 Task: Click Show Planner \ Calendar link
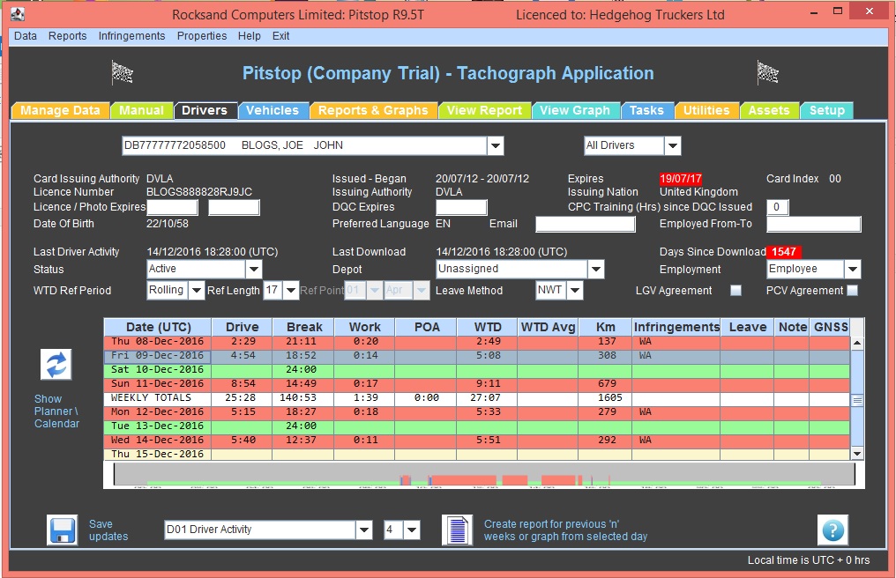(56, 411)
